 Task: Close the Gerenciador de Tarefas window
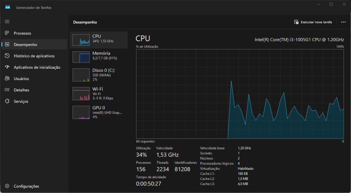pyautogui.click(x=344, y=4)
